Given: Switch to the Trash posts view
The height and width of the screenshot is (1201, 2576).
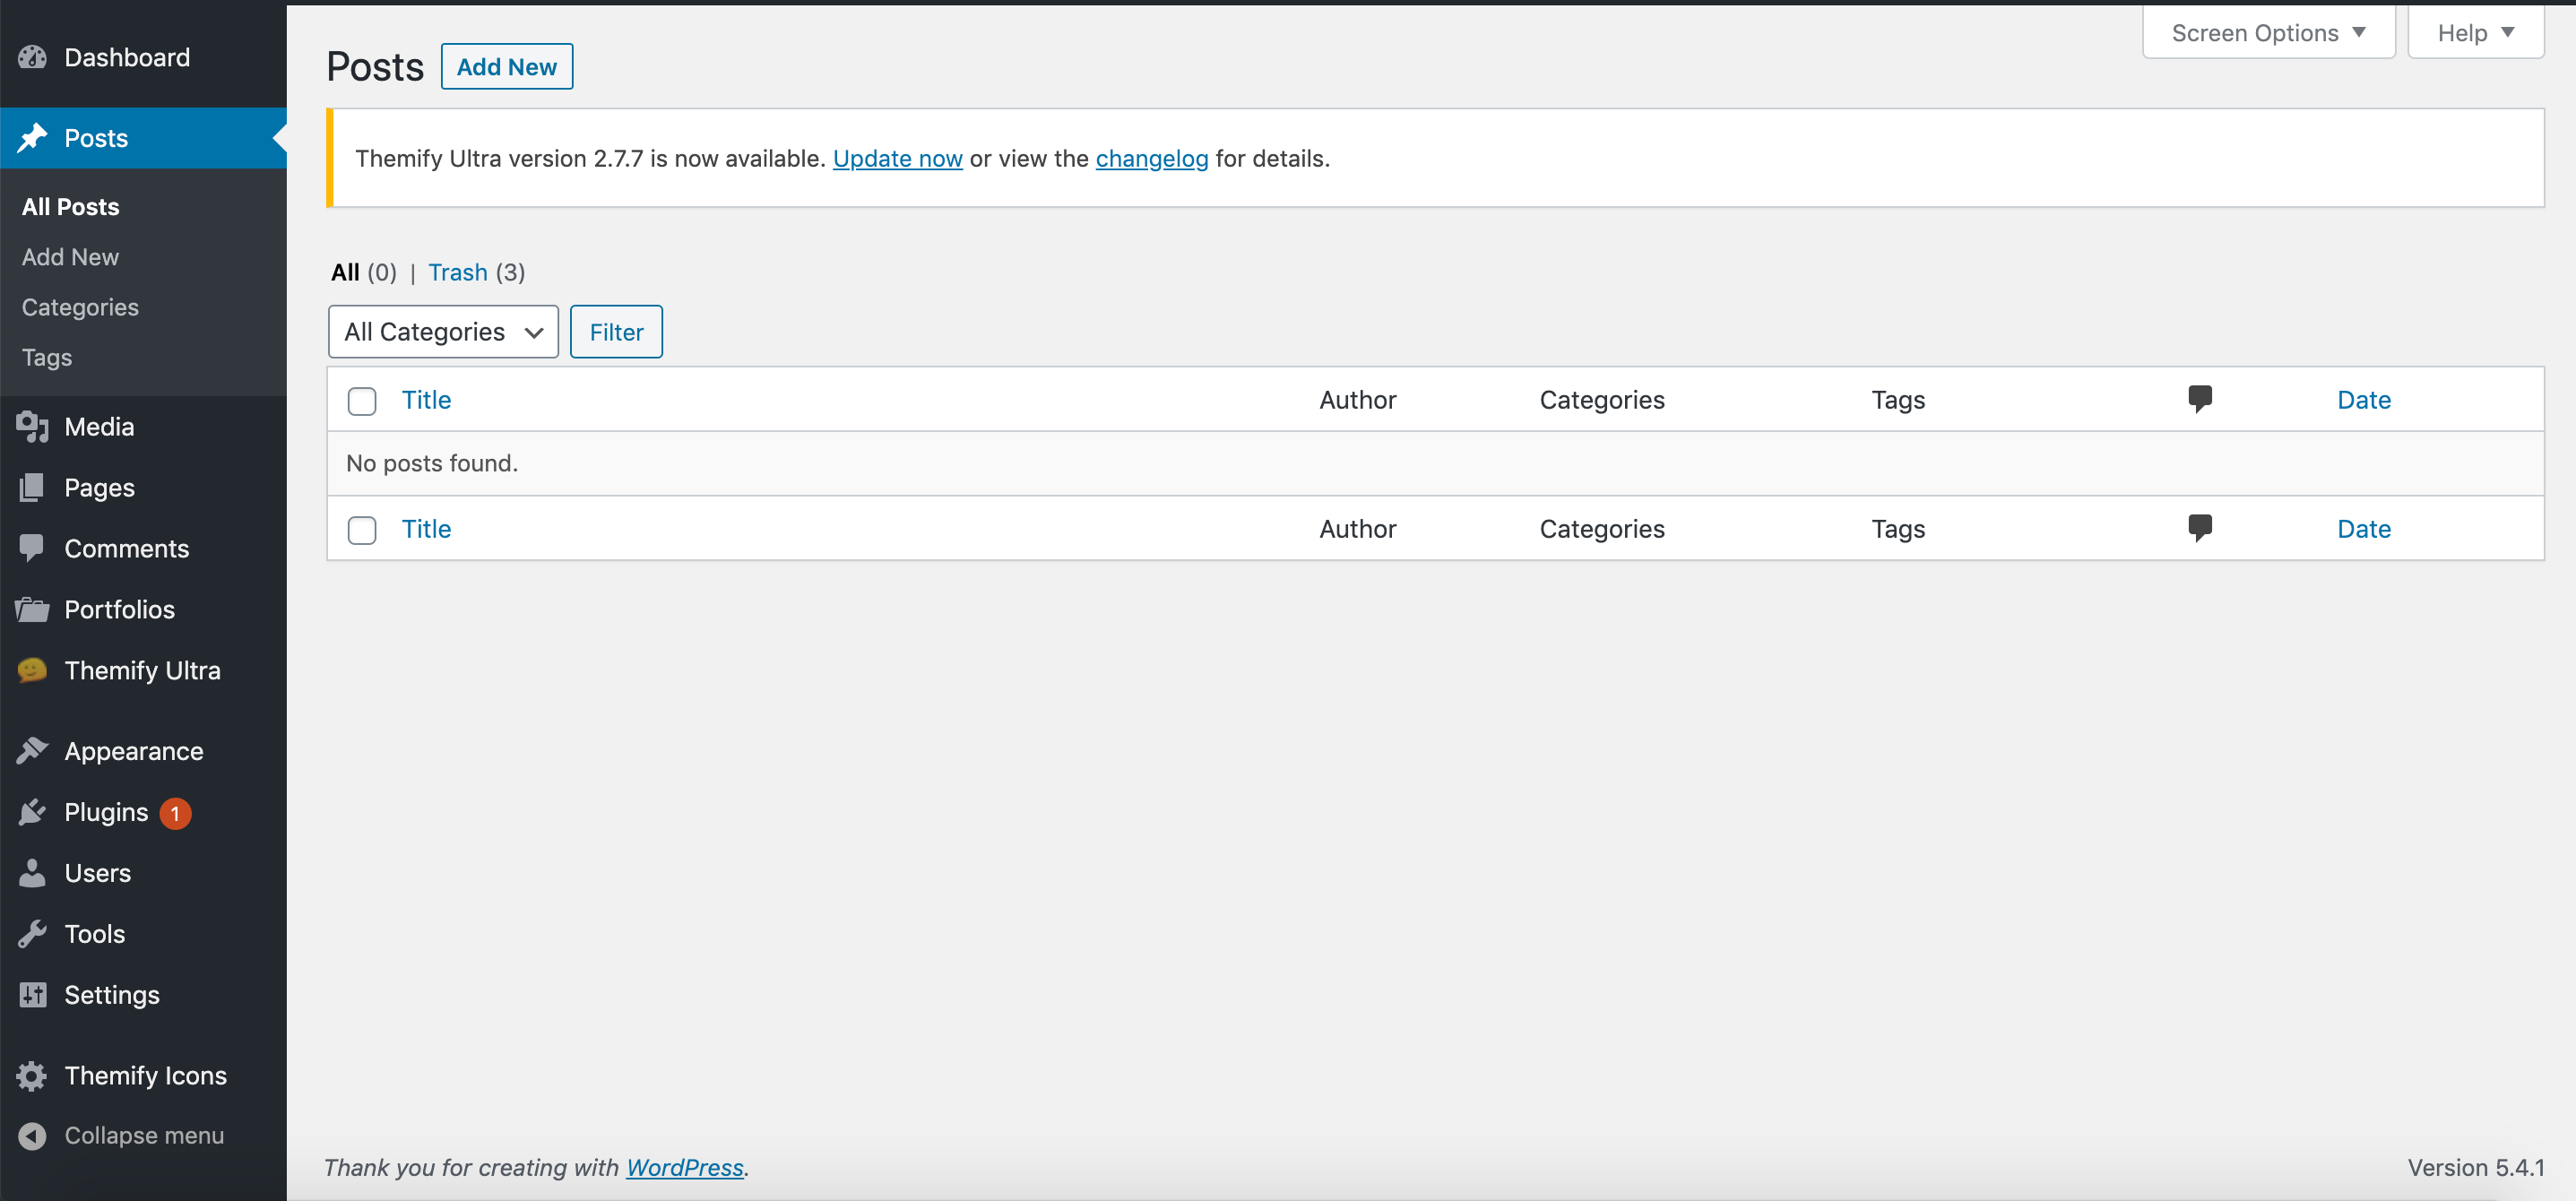Looking at the screenshot, I should [x=458, y=272].
